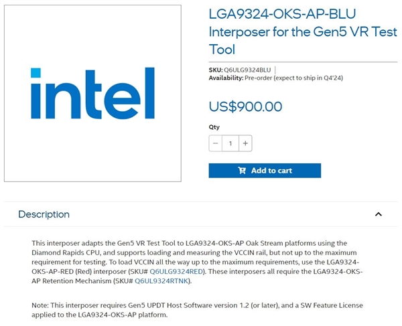402x326 pixels.
Task: Click the bold Availability label
Action: (226, 78)
